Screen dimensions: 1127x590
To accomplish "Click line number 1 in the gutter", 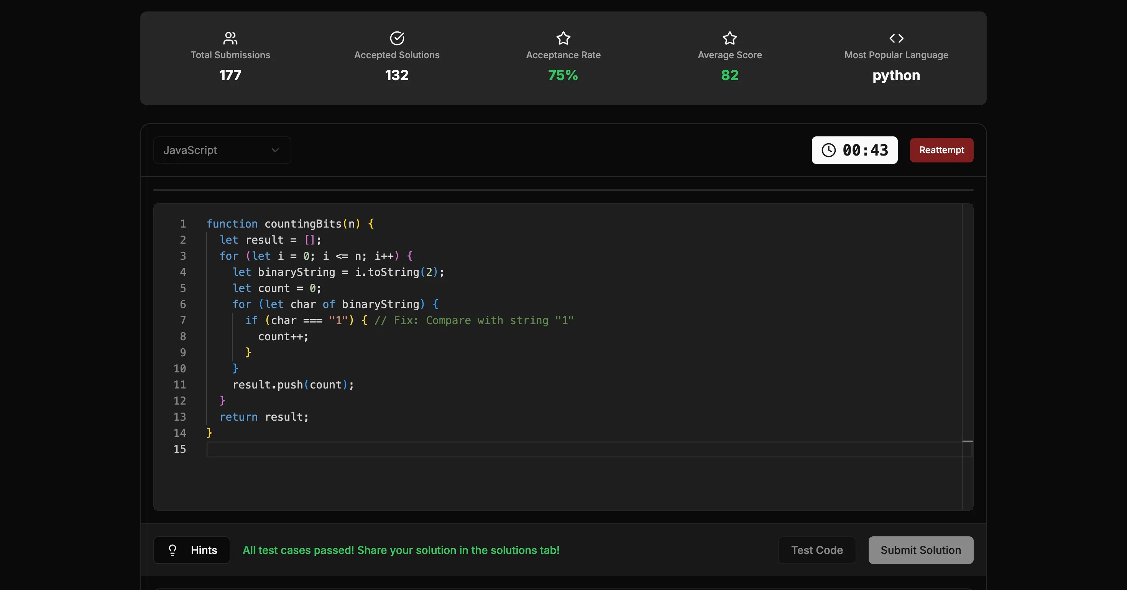I will pos(183,224).
